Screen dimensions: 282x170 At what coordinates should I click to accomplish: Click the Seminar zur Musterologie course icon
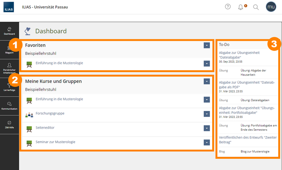29,144
